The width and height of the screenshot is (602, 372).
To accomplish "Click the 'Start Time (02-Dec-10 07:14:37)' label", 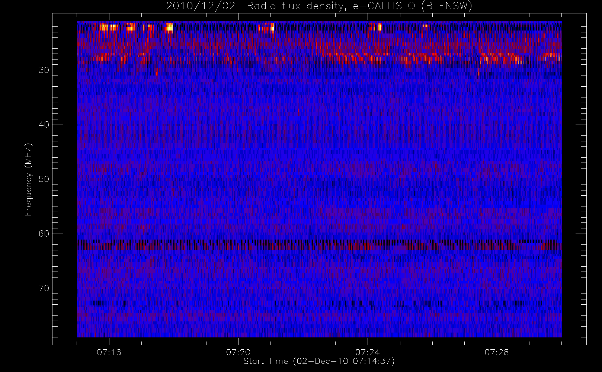I will point(319,361).
